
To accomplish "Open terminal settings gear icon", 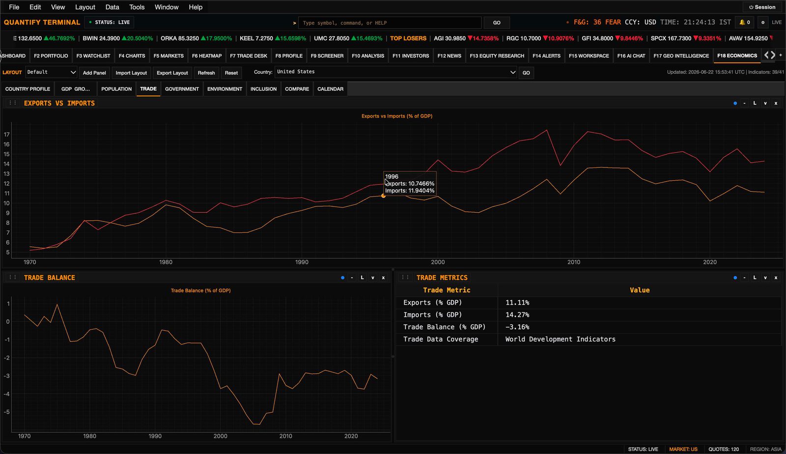I will click(x=762, y=22).
